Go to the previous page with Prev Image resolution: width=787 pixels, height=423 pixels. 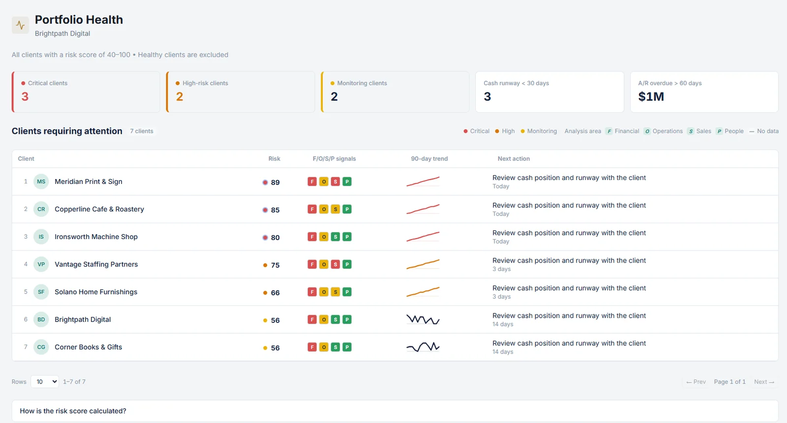[696, 382]
